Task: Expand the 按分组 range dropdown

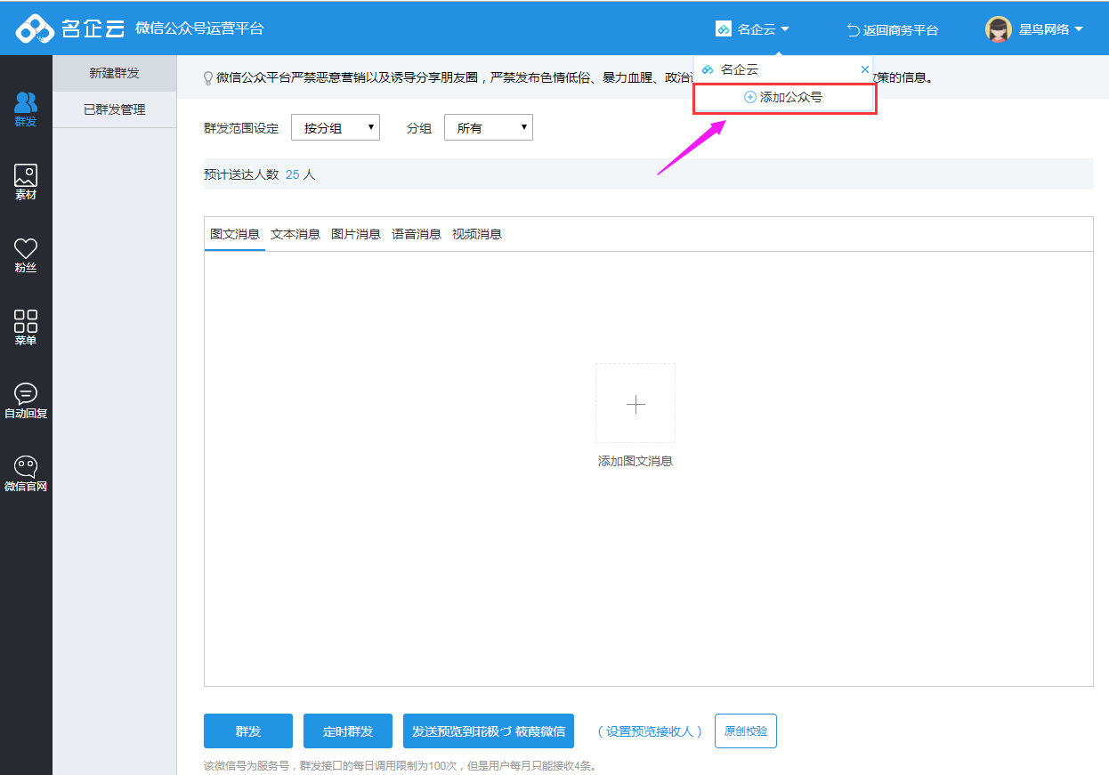Action: (336, 128)
